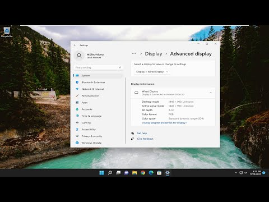Open the Display 1: Wired Display dropdown
This screenshot has width=269, height=202.
(152, 72)
